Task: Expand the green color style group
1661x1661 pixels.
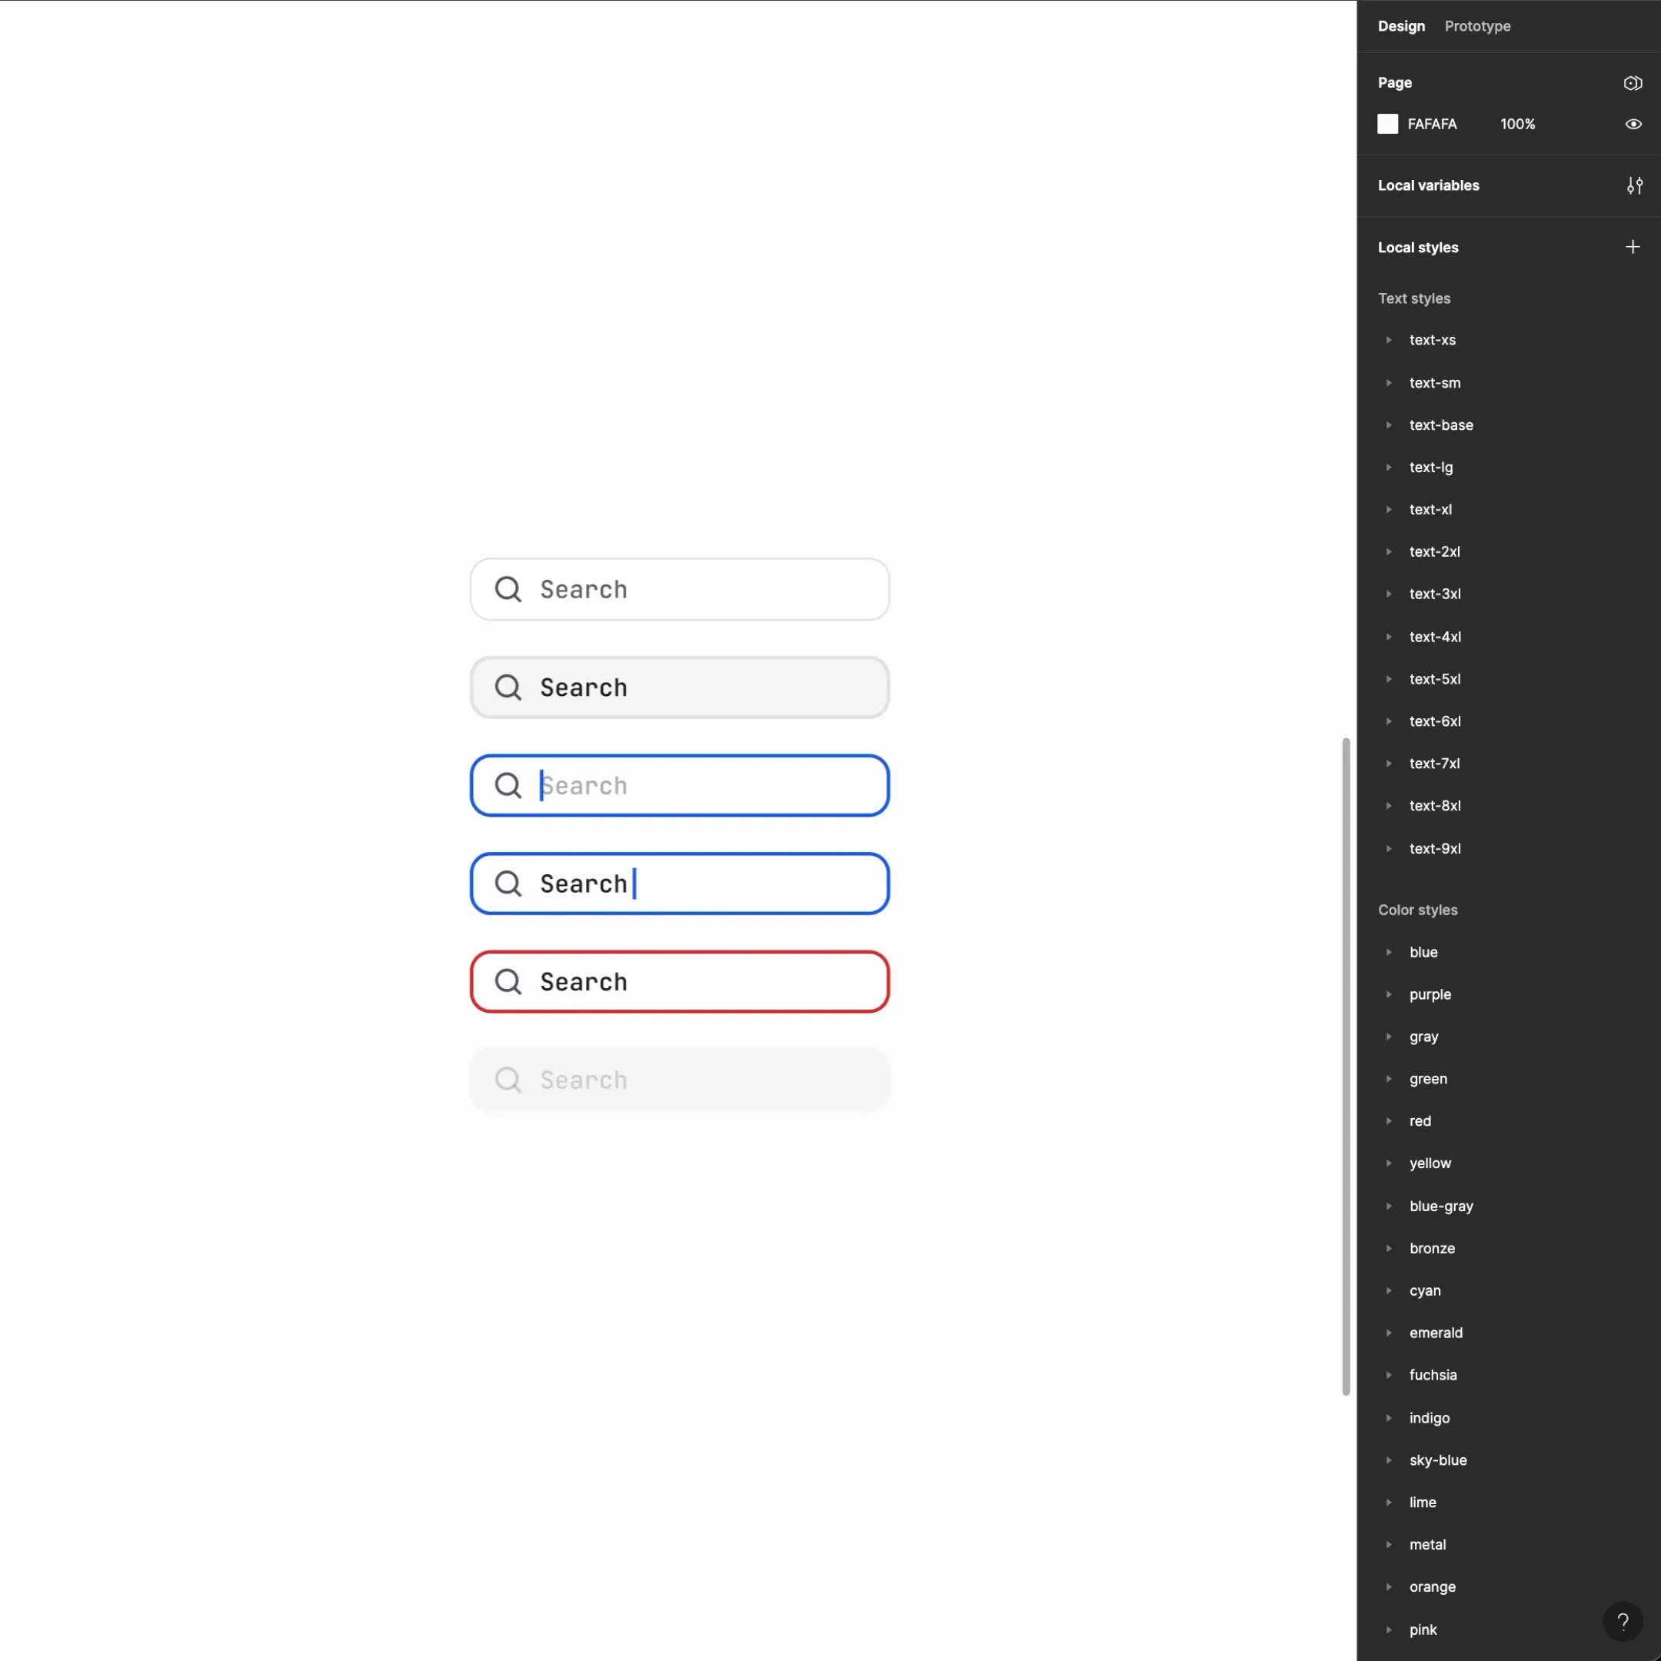Action: coord(1389,1078)
